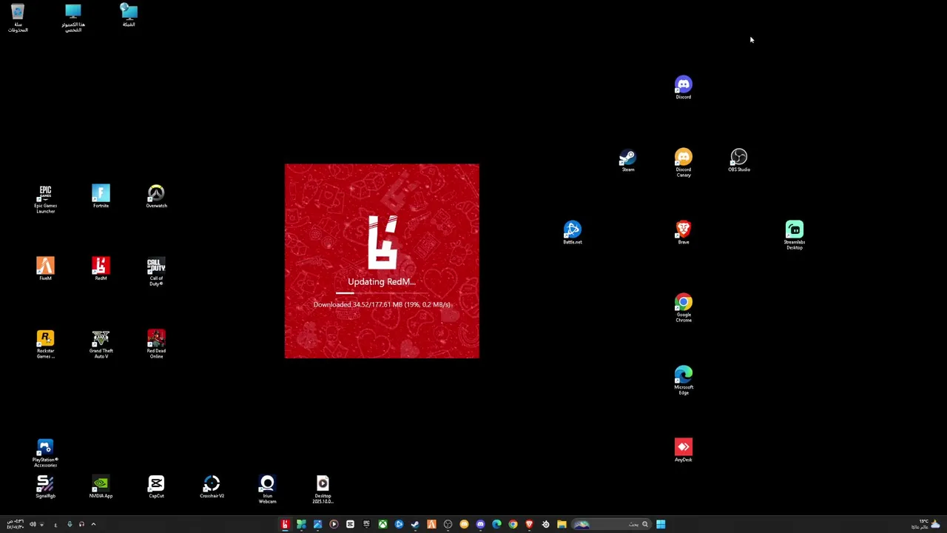Switch the Arabic input language indicator

point(55,524)
